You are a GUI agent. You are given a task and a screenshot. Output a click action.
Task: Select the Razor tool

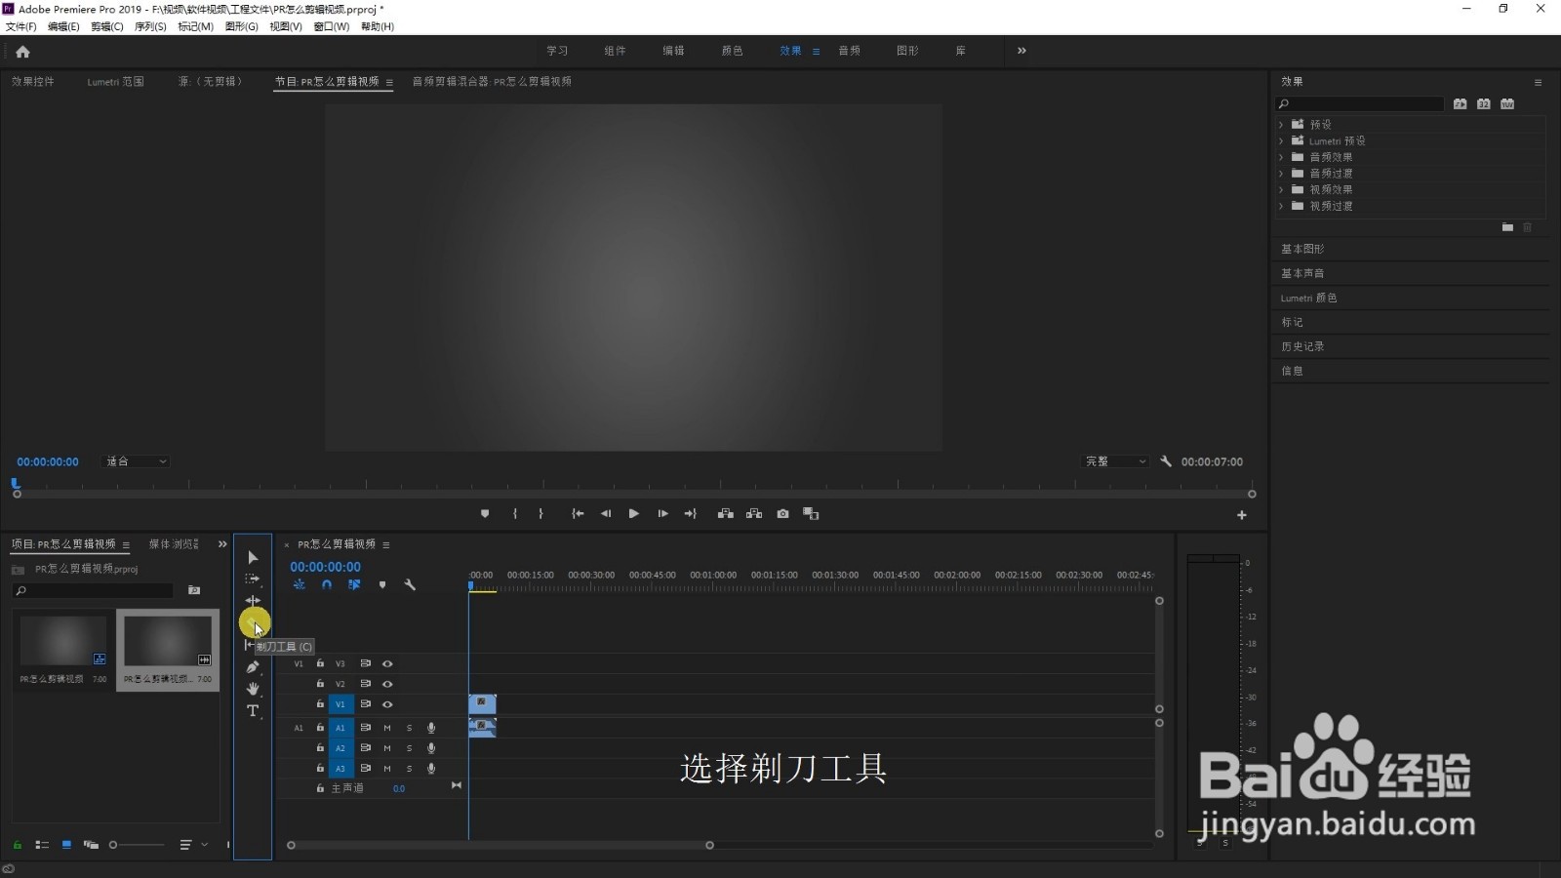tap(253, 622)
